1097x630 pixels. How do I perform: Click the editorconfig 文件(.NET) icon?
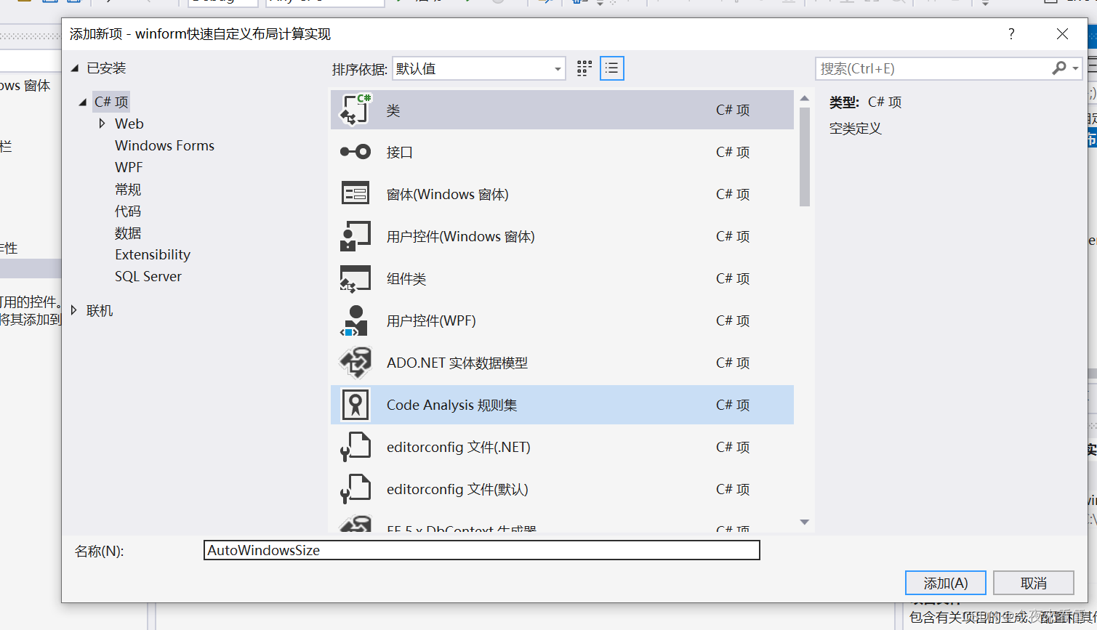pyautogui.click(x=355, y=447)
